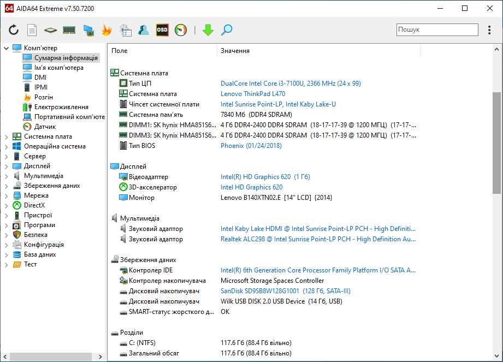This screenshot has width=503, height=362.
Task: Select the Датчик tree item
Action: click(x=45, y=127)
